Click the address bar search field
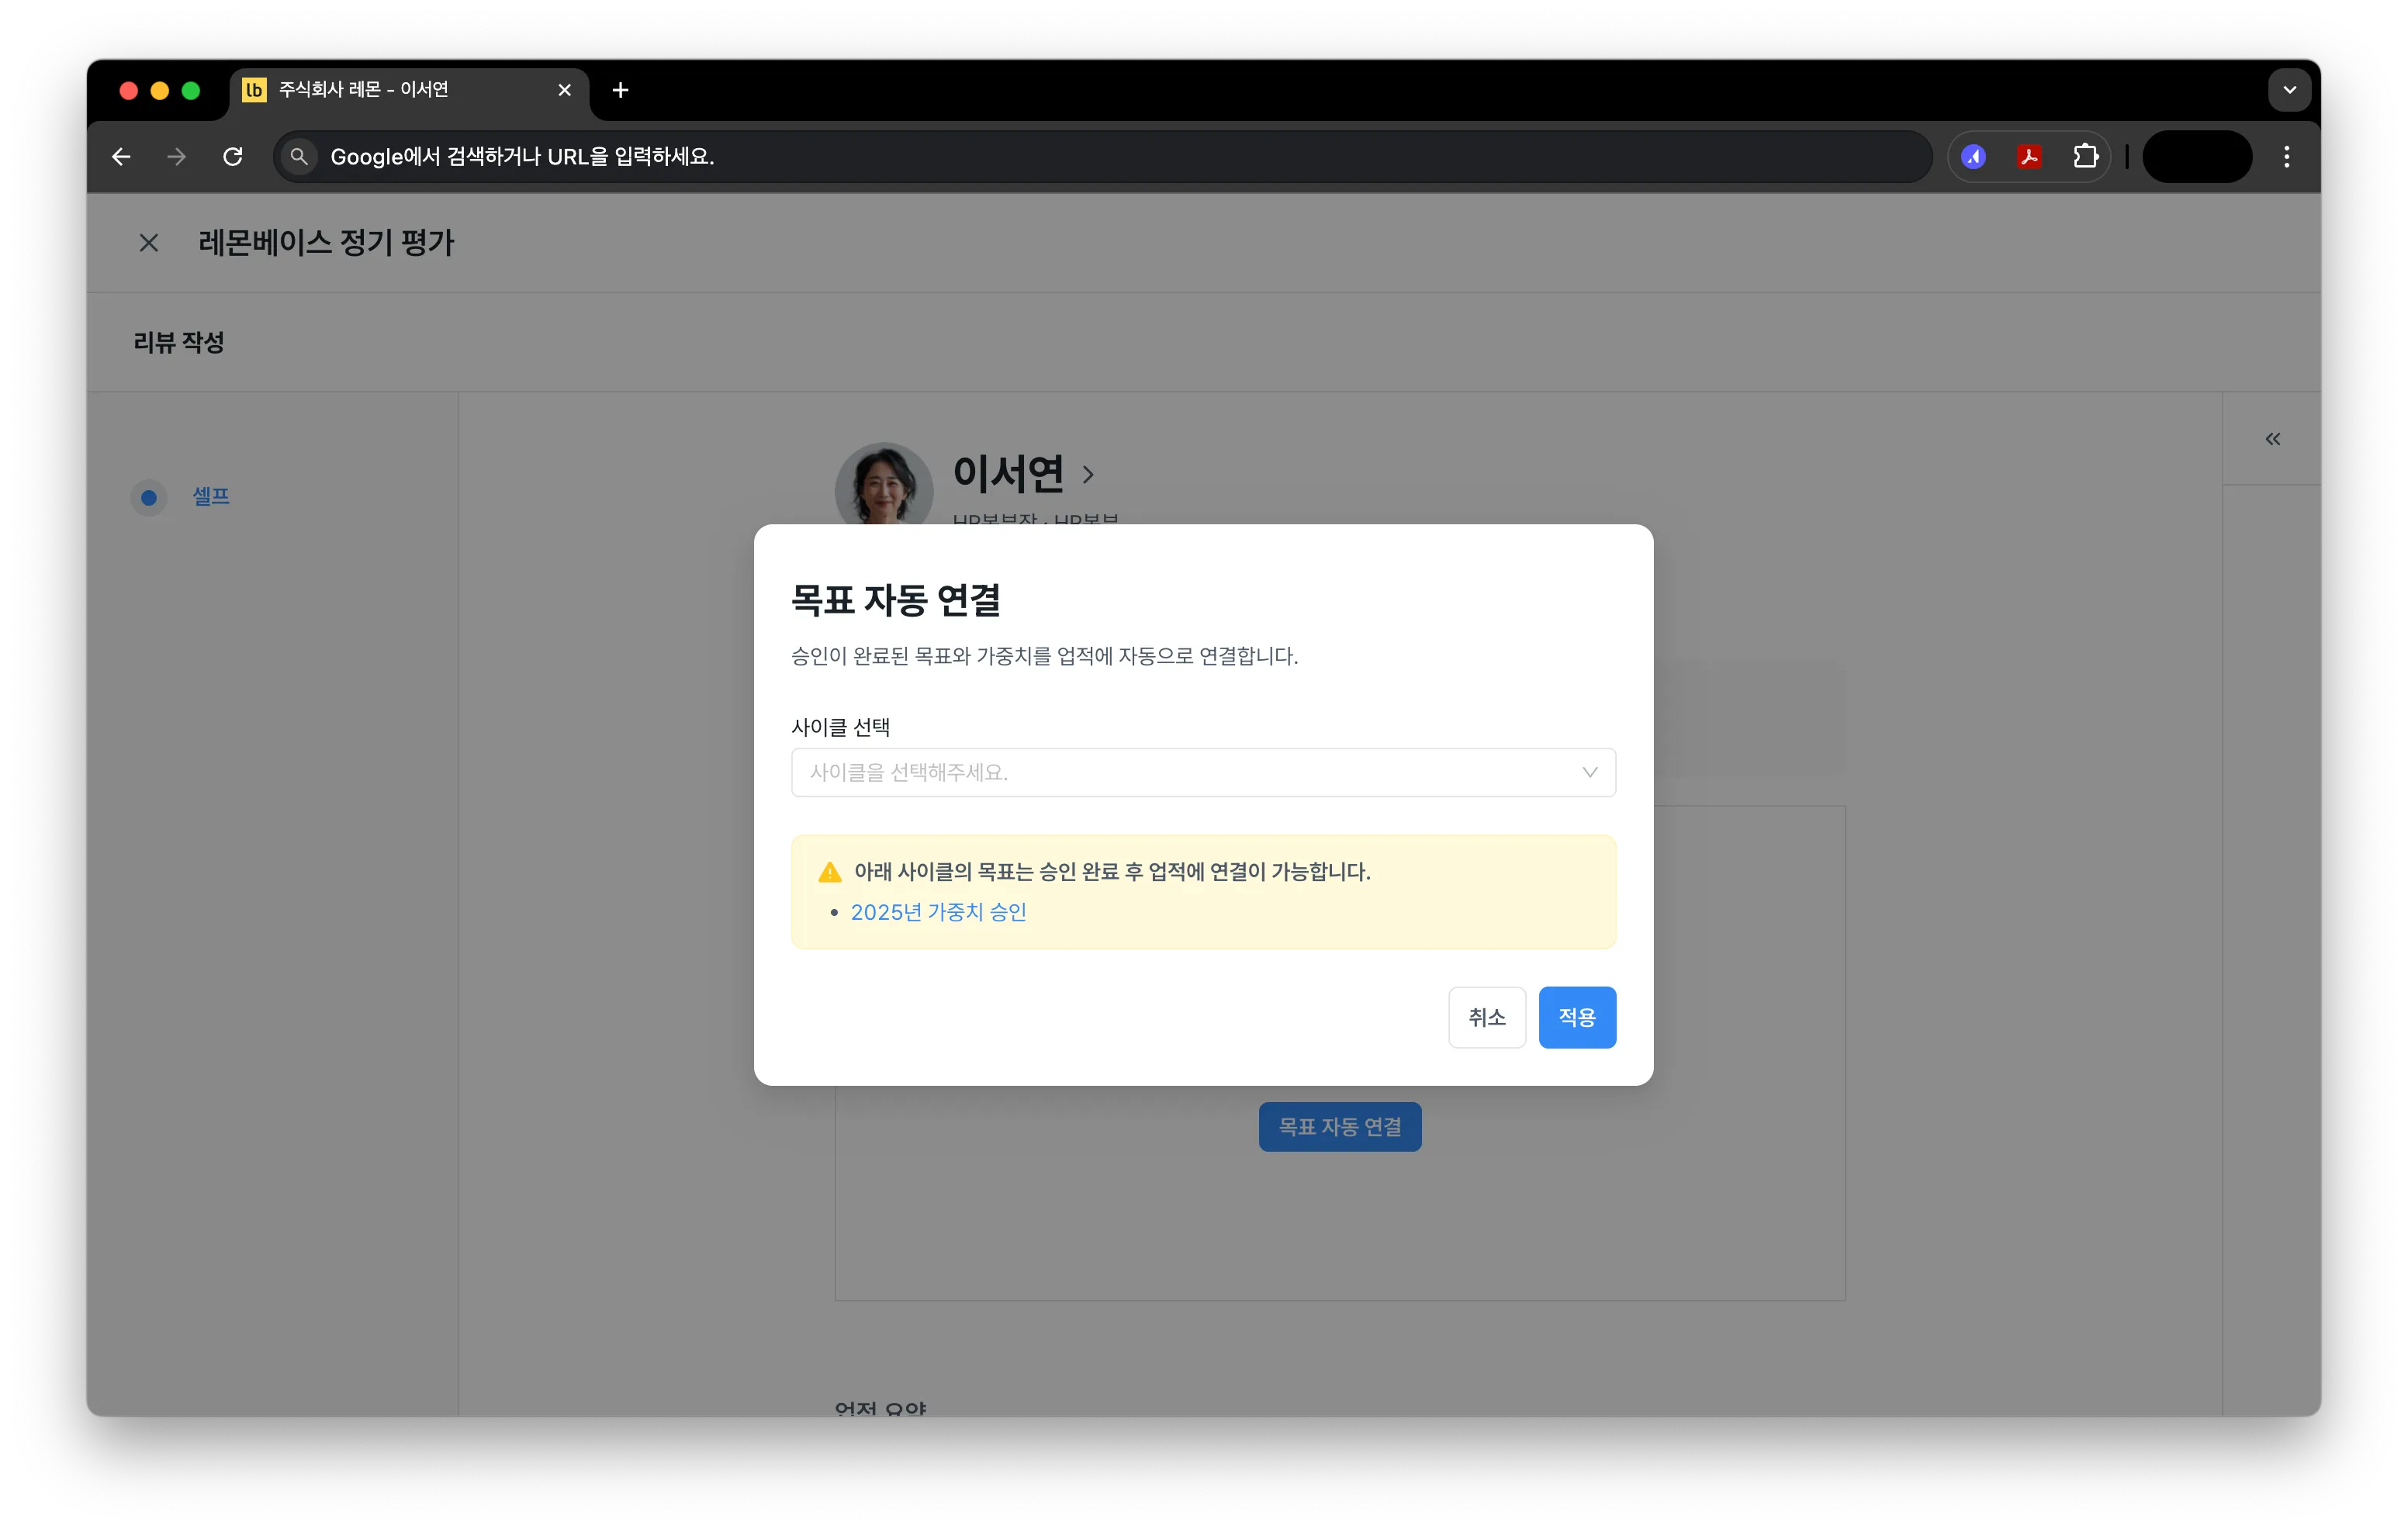 pyautogui.click(x=1102, y=157)
